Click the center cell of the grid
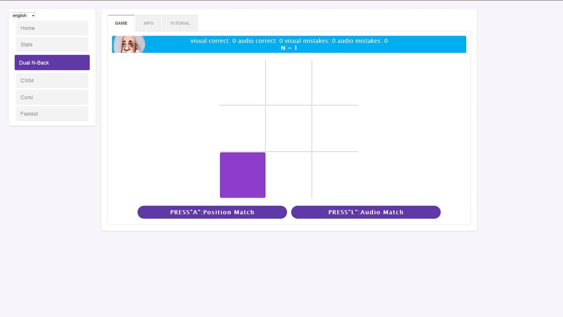The width and height of the screenshot is (563, 317). pyautogui.click(x=289, y=129)
